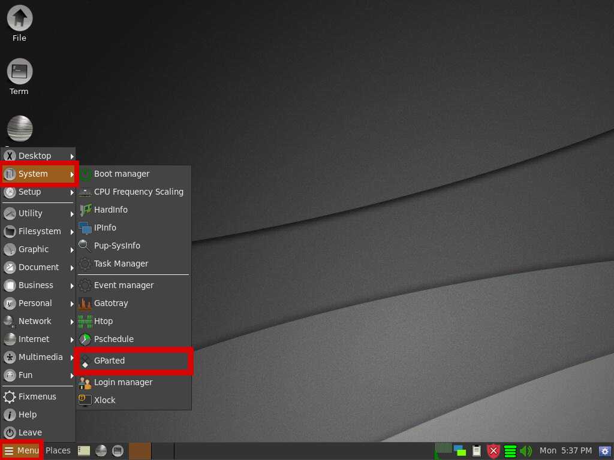This screenshot has height=460, width=614.
Task: Click the clock showing Mon 5:37 PM
Action: coord(565,450)
